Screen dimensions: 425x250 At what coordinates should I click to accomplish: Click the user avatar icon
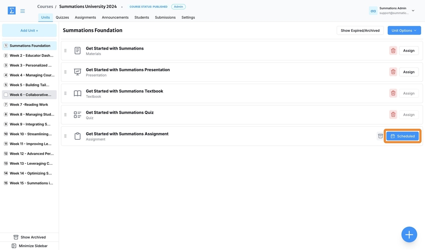tap(373, 11)
